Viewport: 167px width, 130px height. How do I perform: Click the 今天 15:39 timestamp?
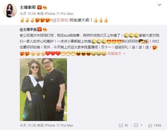(28, 125)
